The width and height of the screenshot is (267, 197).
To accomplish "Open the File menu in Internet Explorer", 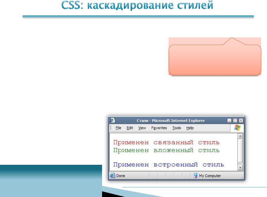I will pyautogui.click(x=118, y=128).
